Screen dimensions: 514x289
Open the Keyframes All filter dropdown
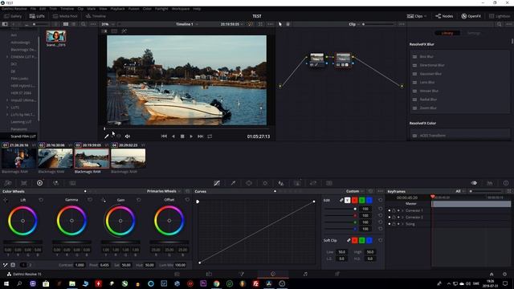coord(460,191)
